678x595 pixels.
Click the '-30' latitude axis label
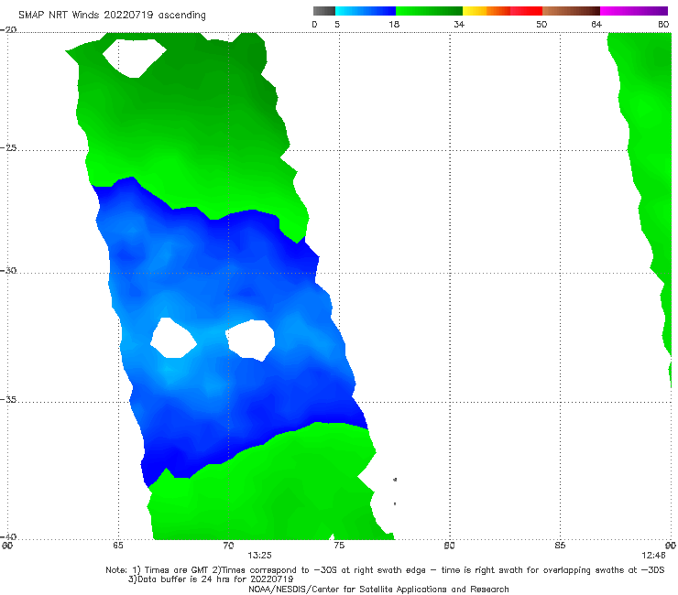[8, 271]
